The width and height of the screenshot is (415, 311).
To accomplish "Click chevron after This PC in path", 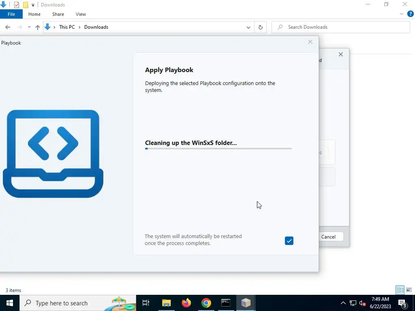I will 79,27.
